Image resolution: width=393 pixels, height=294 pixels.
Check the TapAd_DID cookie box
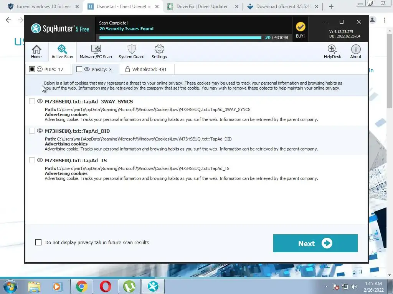32,131
